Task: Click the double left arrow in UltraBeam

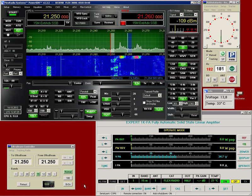Action: [x=65, y=158]
